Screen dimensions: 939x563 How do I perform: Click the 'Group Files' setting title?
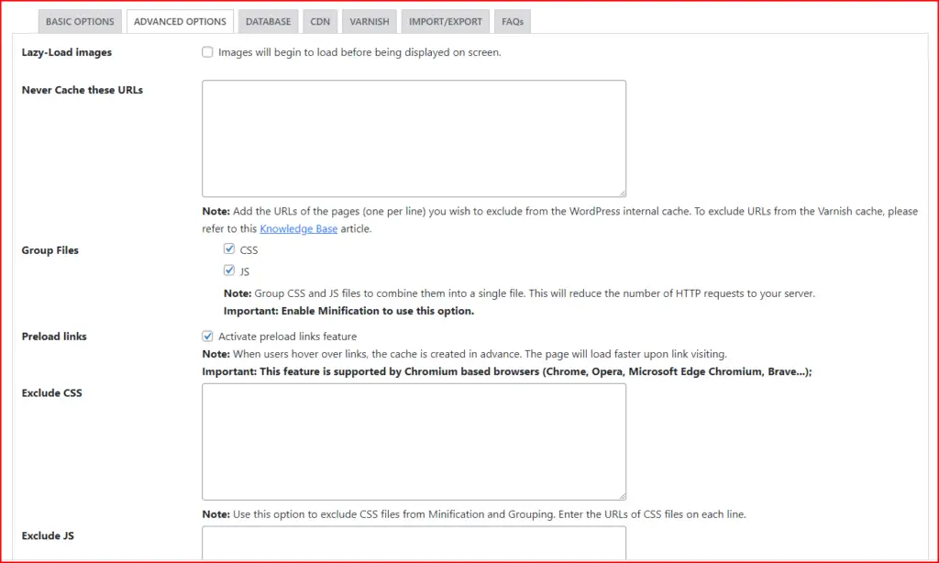(50, 250)
